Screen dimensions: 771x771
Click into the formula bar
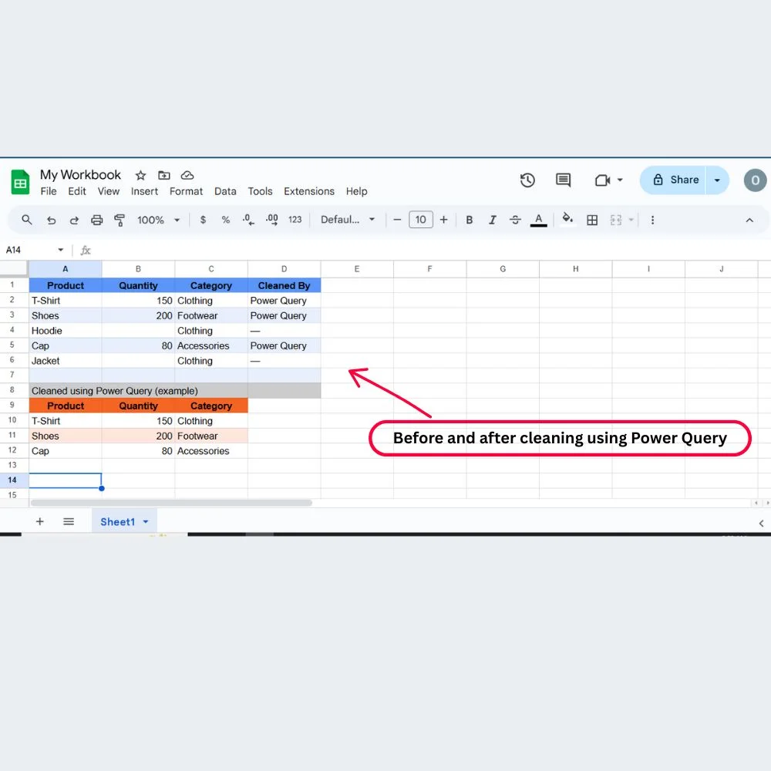point(428,251)
